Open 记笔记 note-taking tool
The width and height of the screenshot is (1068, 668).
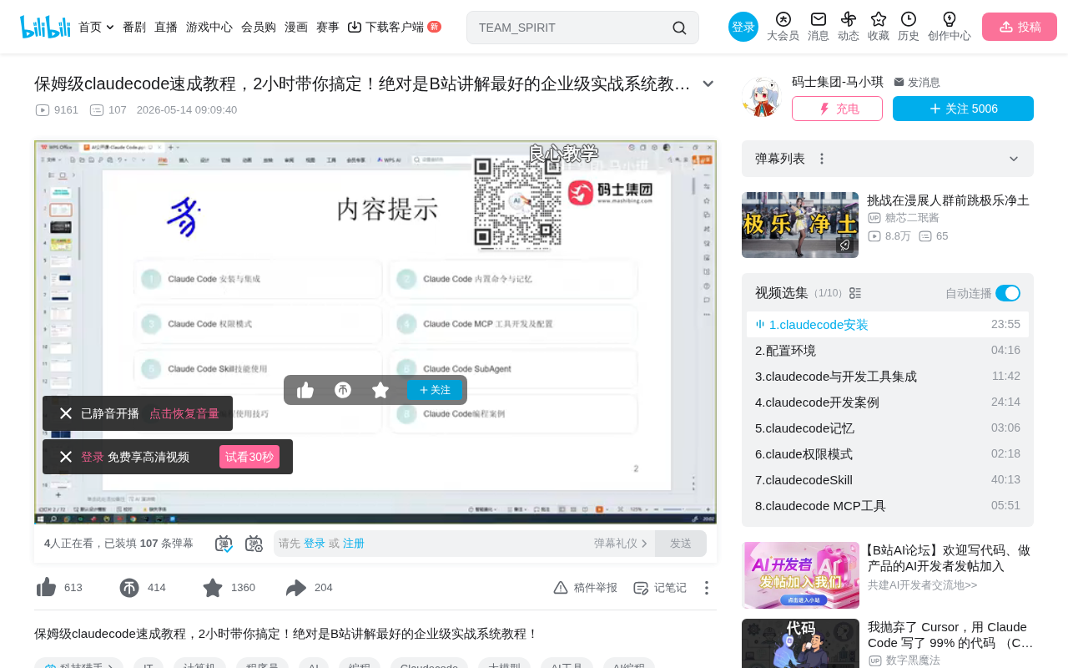coord(660,588)
